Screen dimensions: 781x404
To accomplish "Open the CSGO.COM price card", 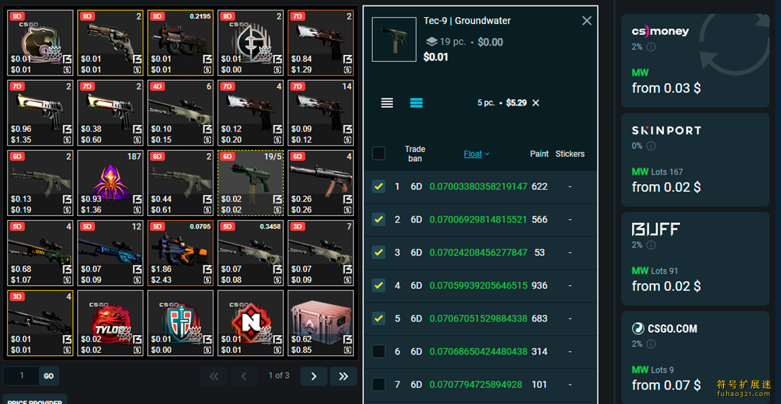I will tap(695, 357).
